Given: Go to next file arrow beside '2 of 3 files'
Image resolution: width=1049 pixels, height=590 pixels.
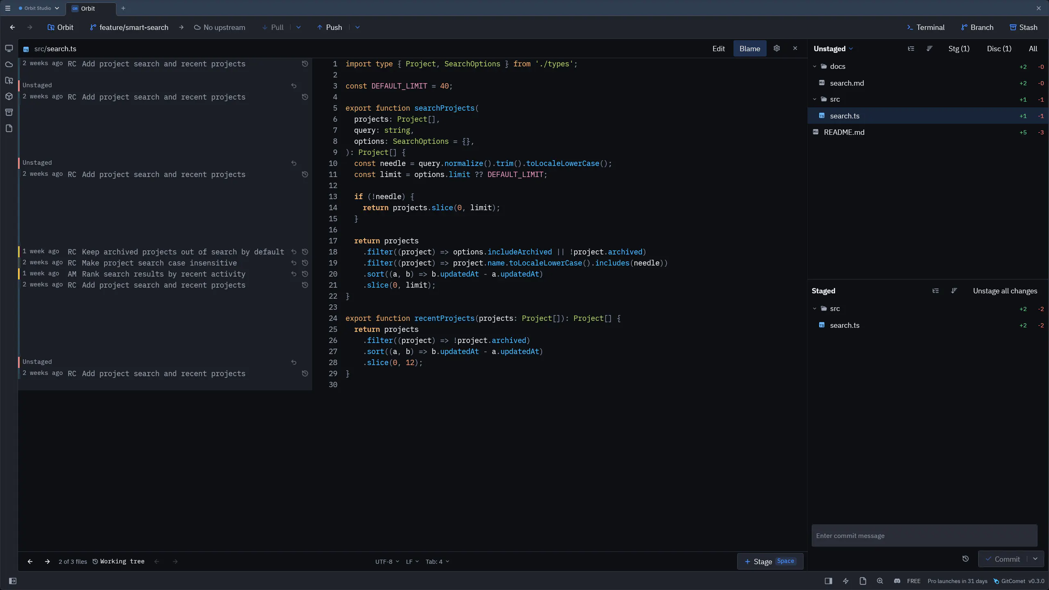Looking at the screenshot, I should click(47, 562).
